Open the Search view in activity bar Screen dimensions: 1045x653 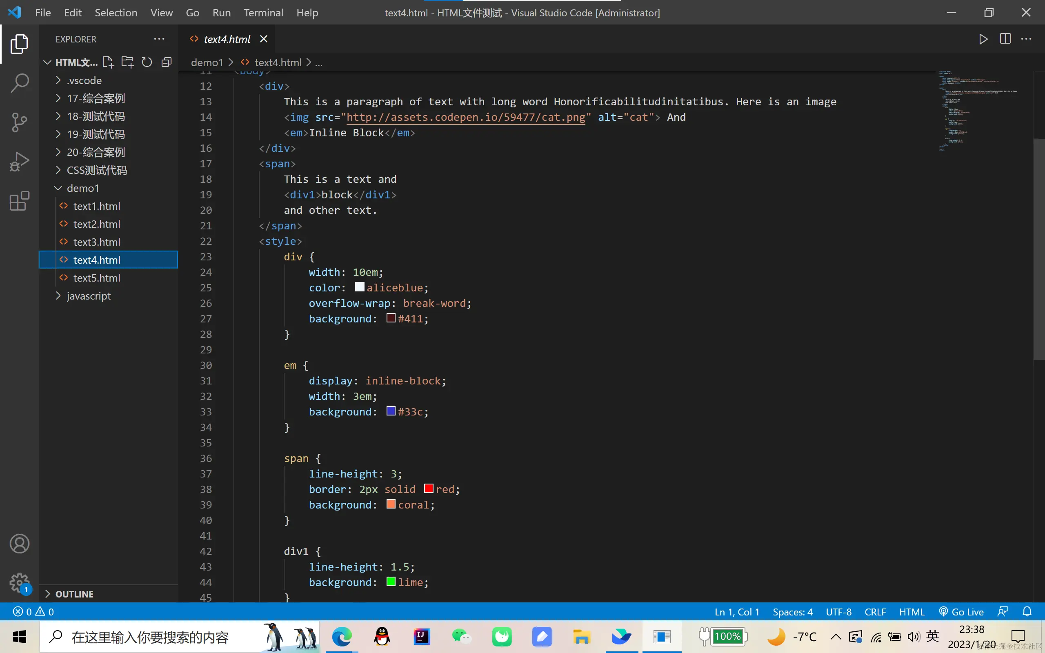(x=20, y=83)
